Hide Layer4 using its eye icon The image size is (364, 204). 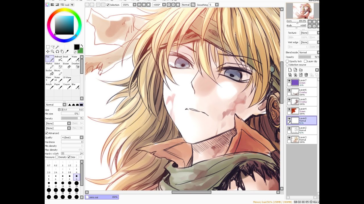[x=289, y=109]
